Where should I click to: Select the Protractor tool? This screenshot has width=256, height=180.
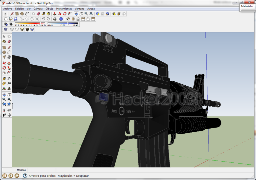4,84
